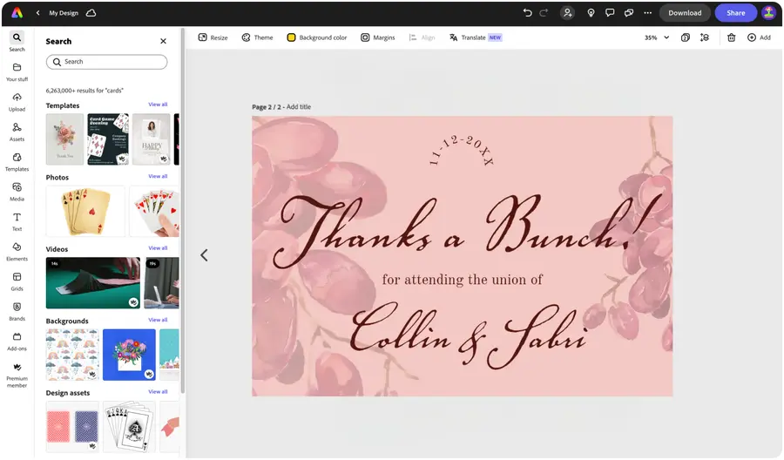Open the zoom level 35% dropdown
The image size is (784, 460).
(x=657, y=37)
